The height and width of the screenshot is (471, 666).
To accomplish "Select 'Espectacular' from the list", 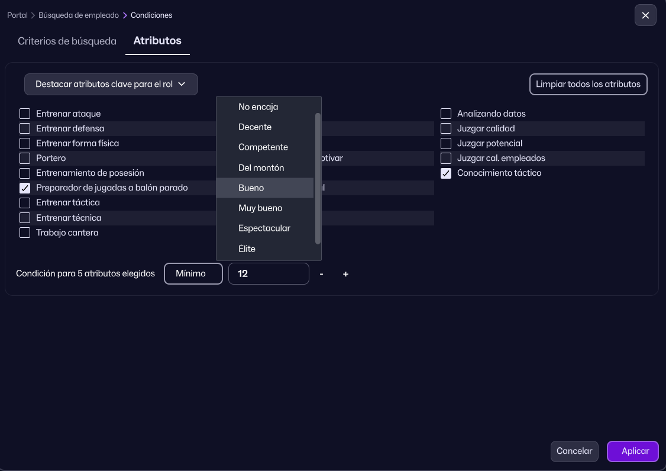I will pos(264,228).
